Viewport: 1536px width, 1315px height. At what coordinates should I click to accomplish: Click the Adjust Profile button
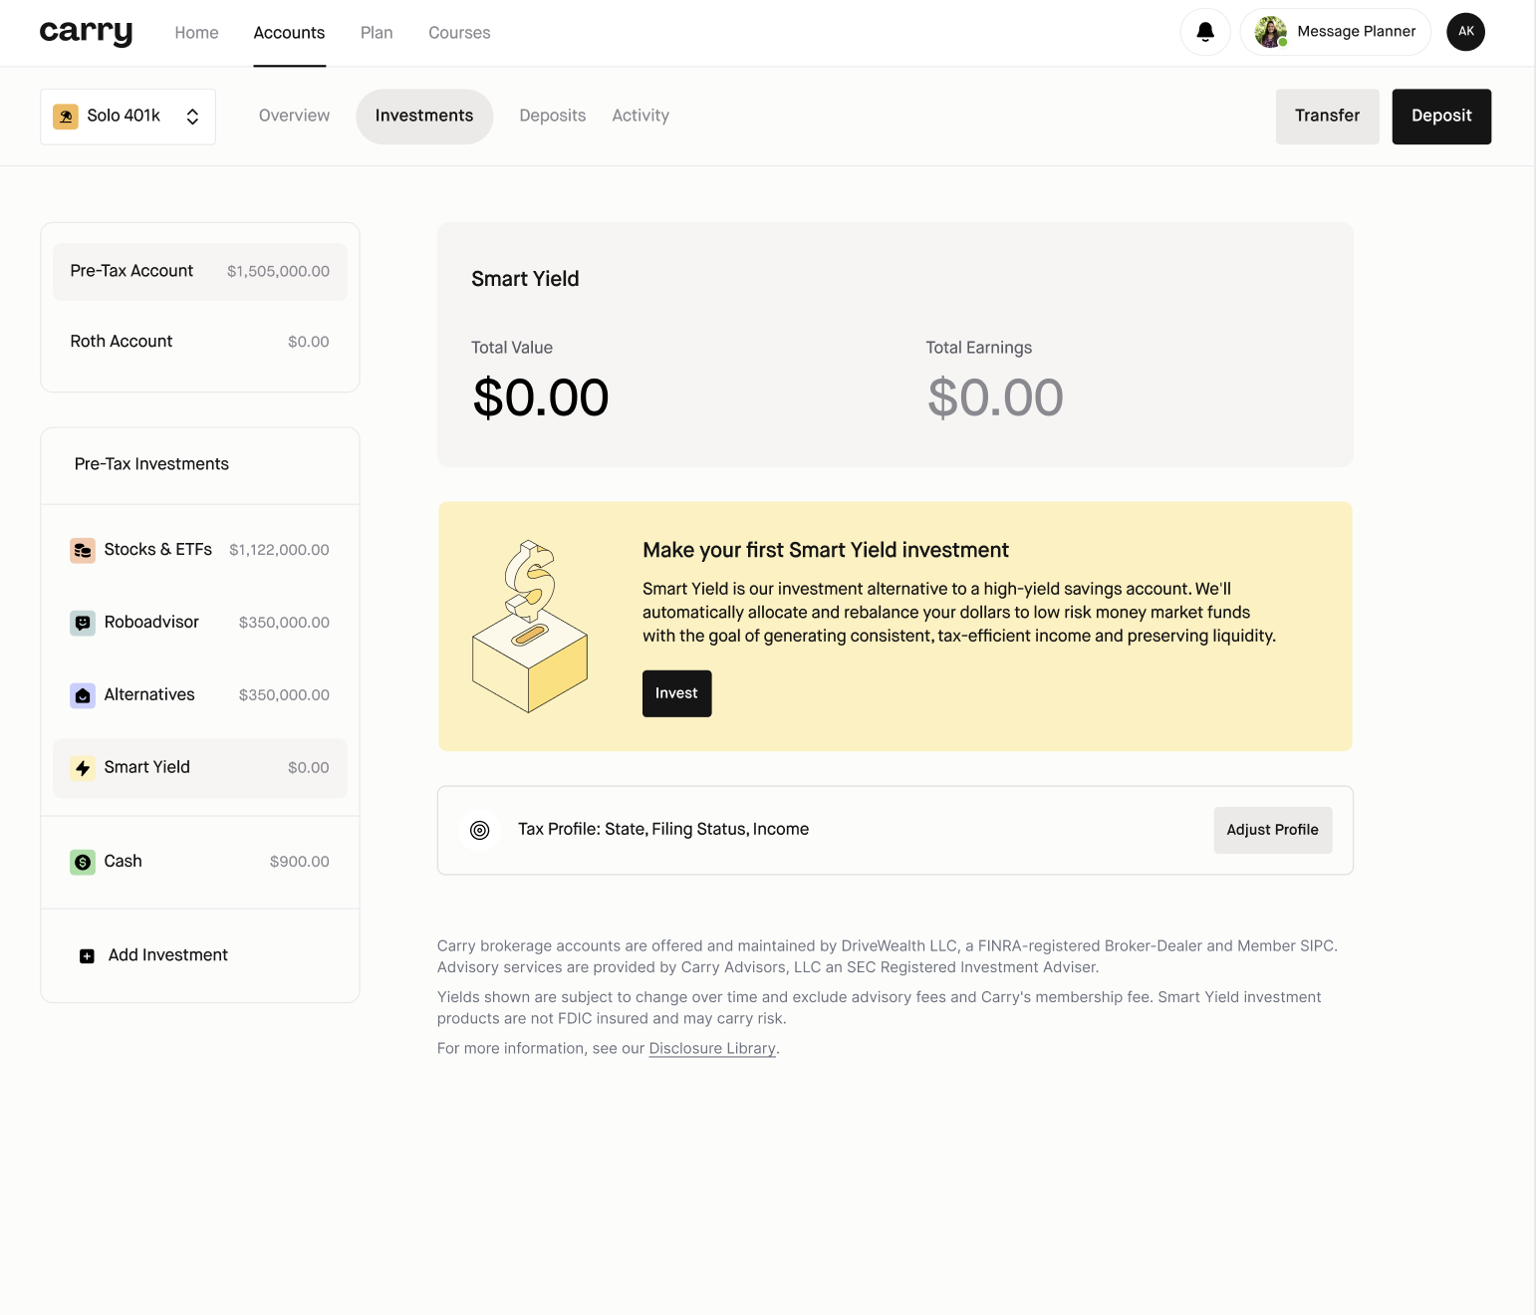click(x=1272, y=830)
